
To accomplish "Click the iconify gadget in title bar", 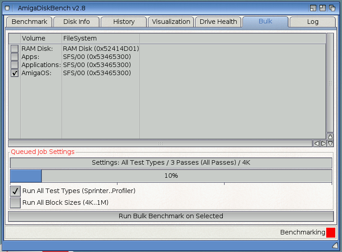I will click(x=313, y=8).
